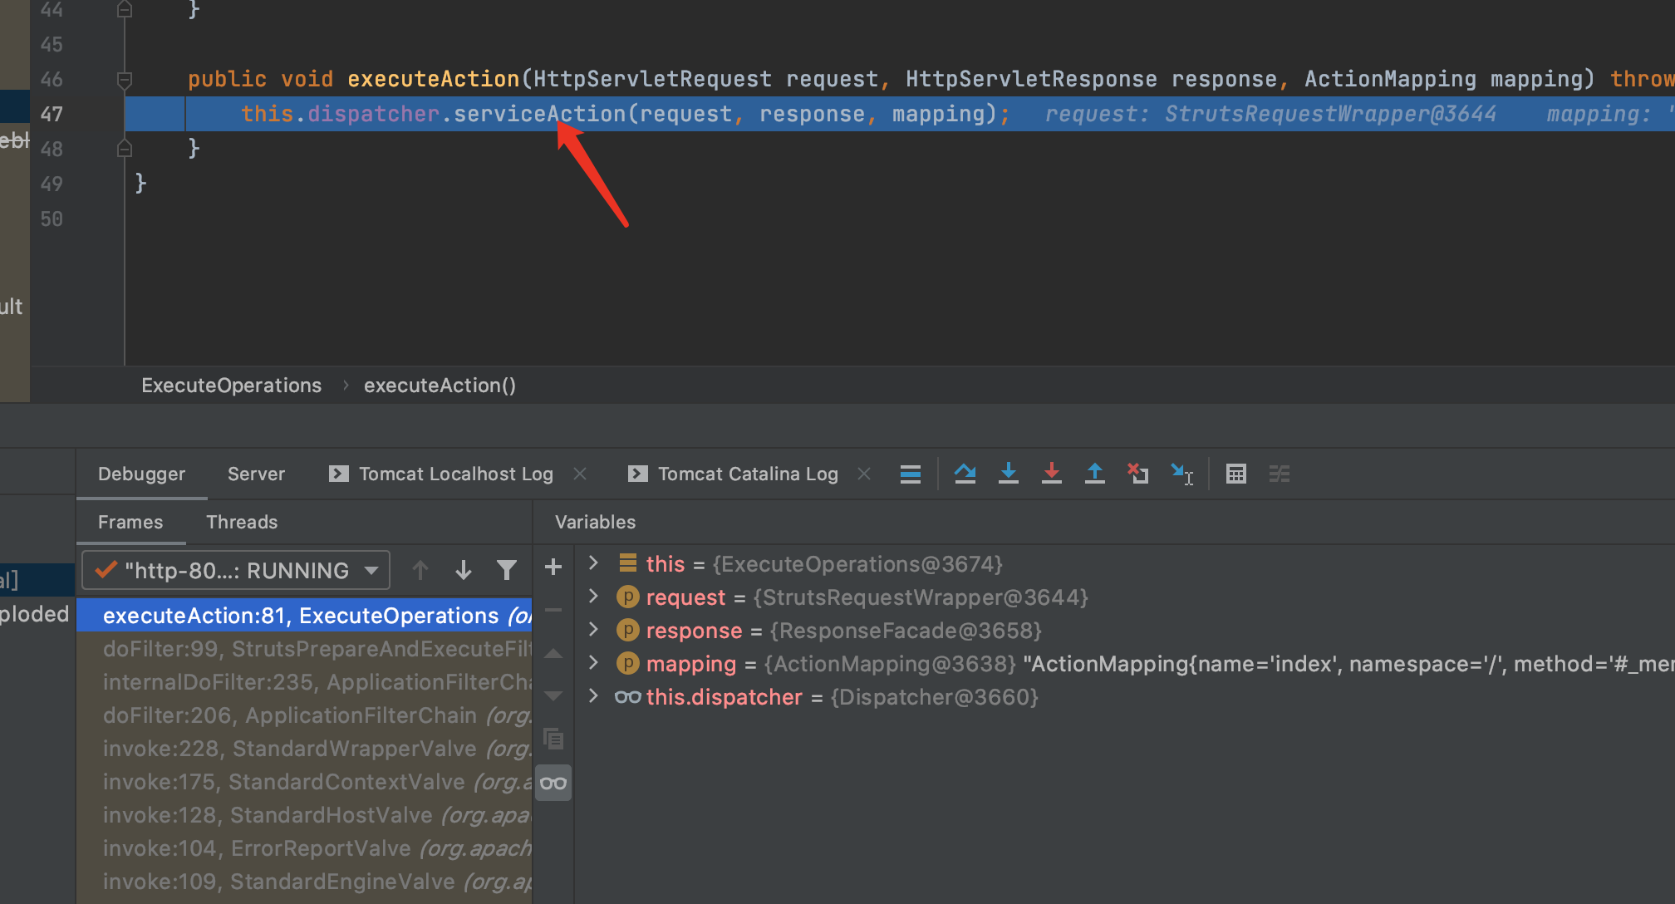The height and width of the screenshot is (904, 1675).
Task: Click the http-80 thread dropdown
Action: [x=235, y=571]
